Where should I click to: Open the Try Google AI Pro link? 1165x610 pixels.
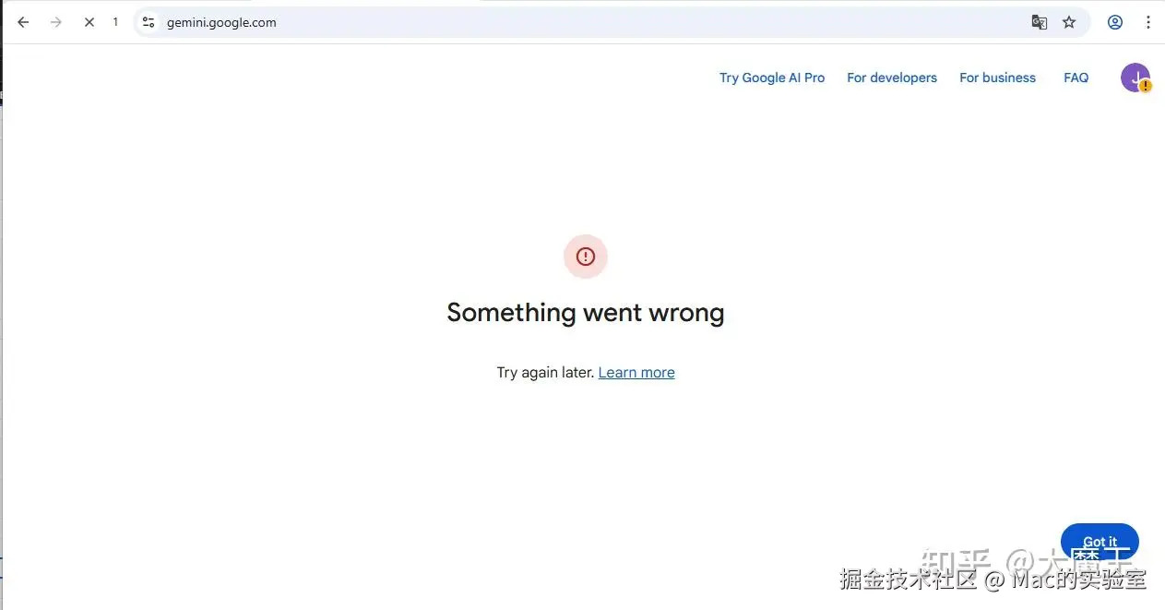(x=772, y=78)
